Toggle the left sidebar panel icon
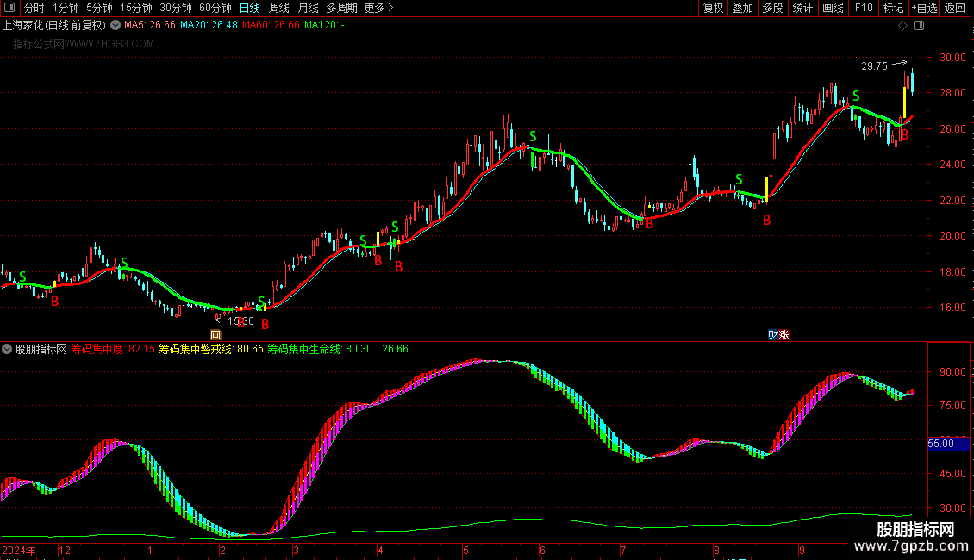 (9, 8)
